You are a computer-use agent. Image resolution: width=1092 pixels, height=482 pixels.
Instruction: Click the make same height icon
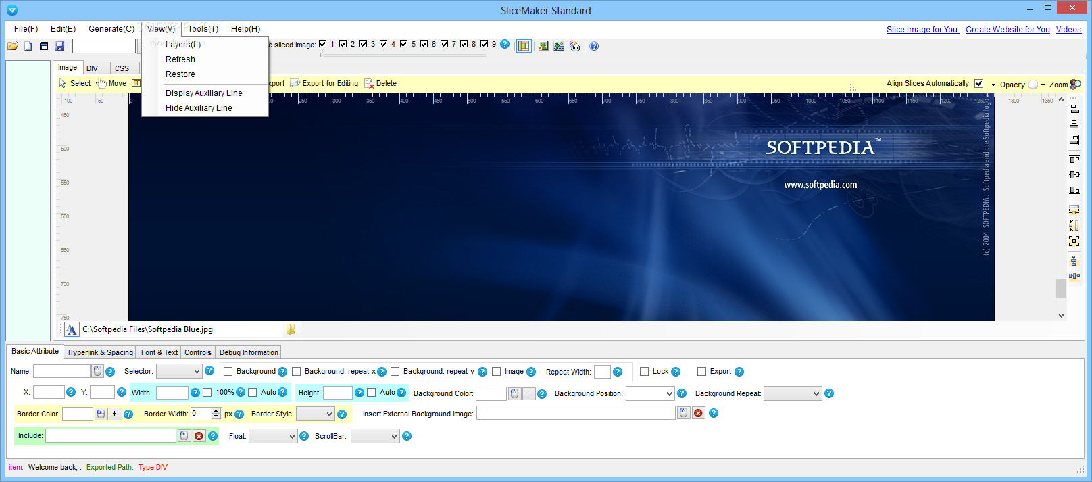[1074, 225]
